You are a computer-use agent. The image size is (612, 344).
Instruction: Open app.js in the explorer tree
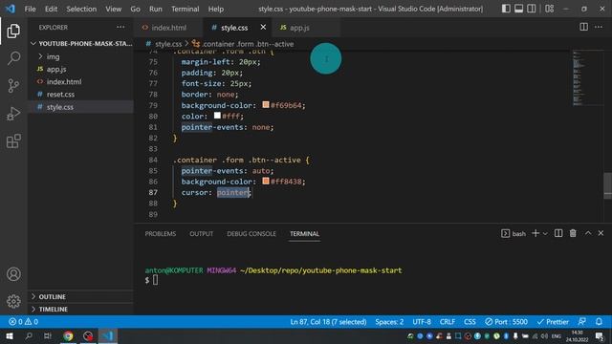[x=80, y=69]
